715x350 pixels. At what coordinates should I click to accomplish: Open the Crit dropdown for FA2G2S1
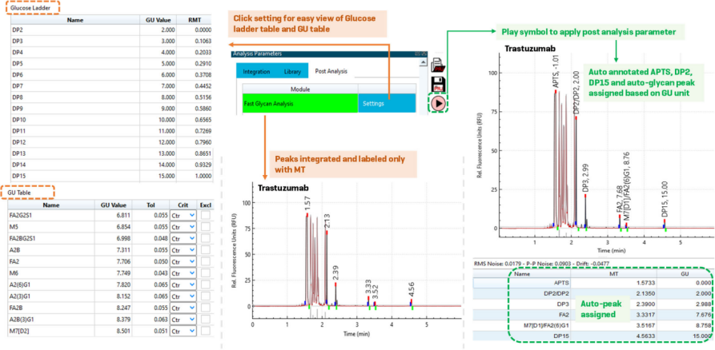pos(183,214)
